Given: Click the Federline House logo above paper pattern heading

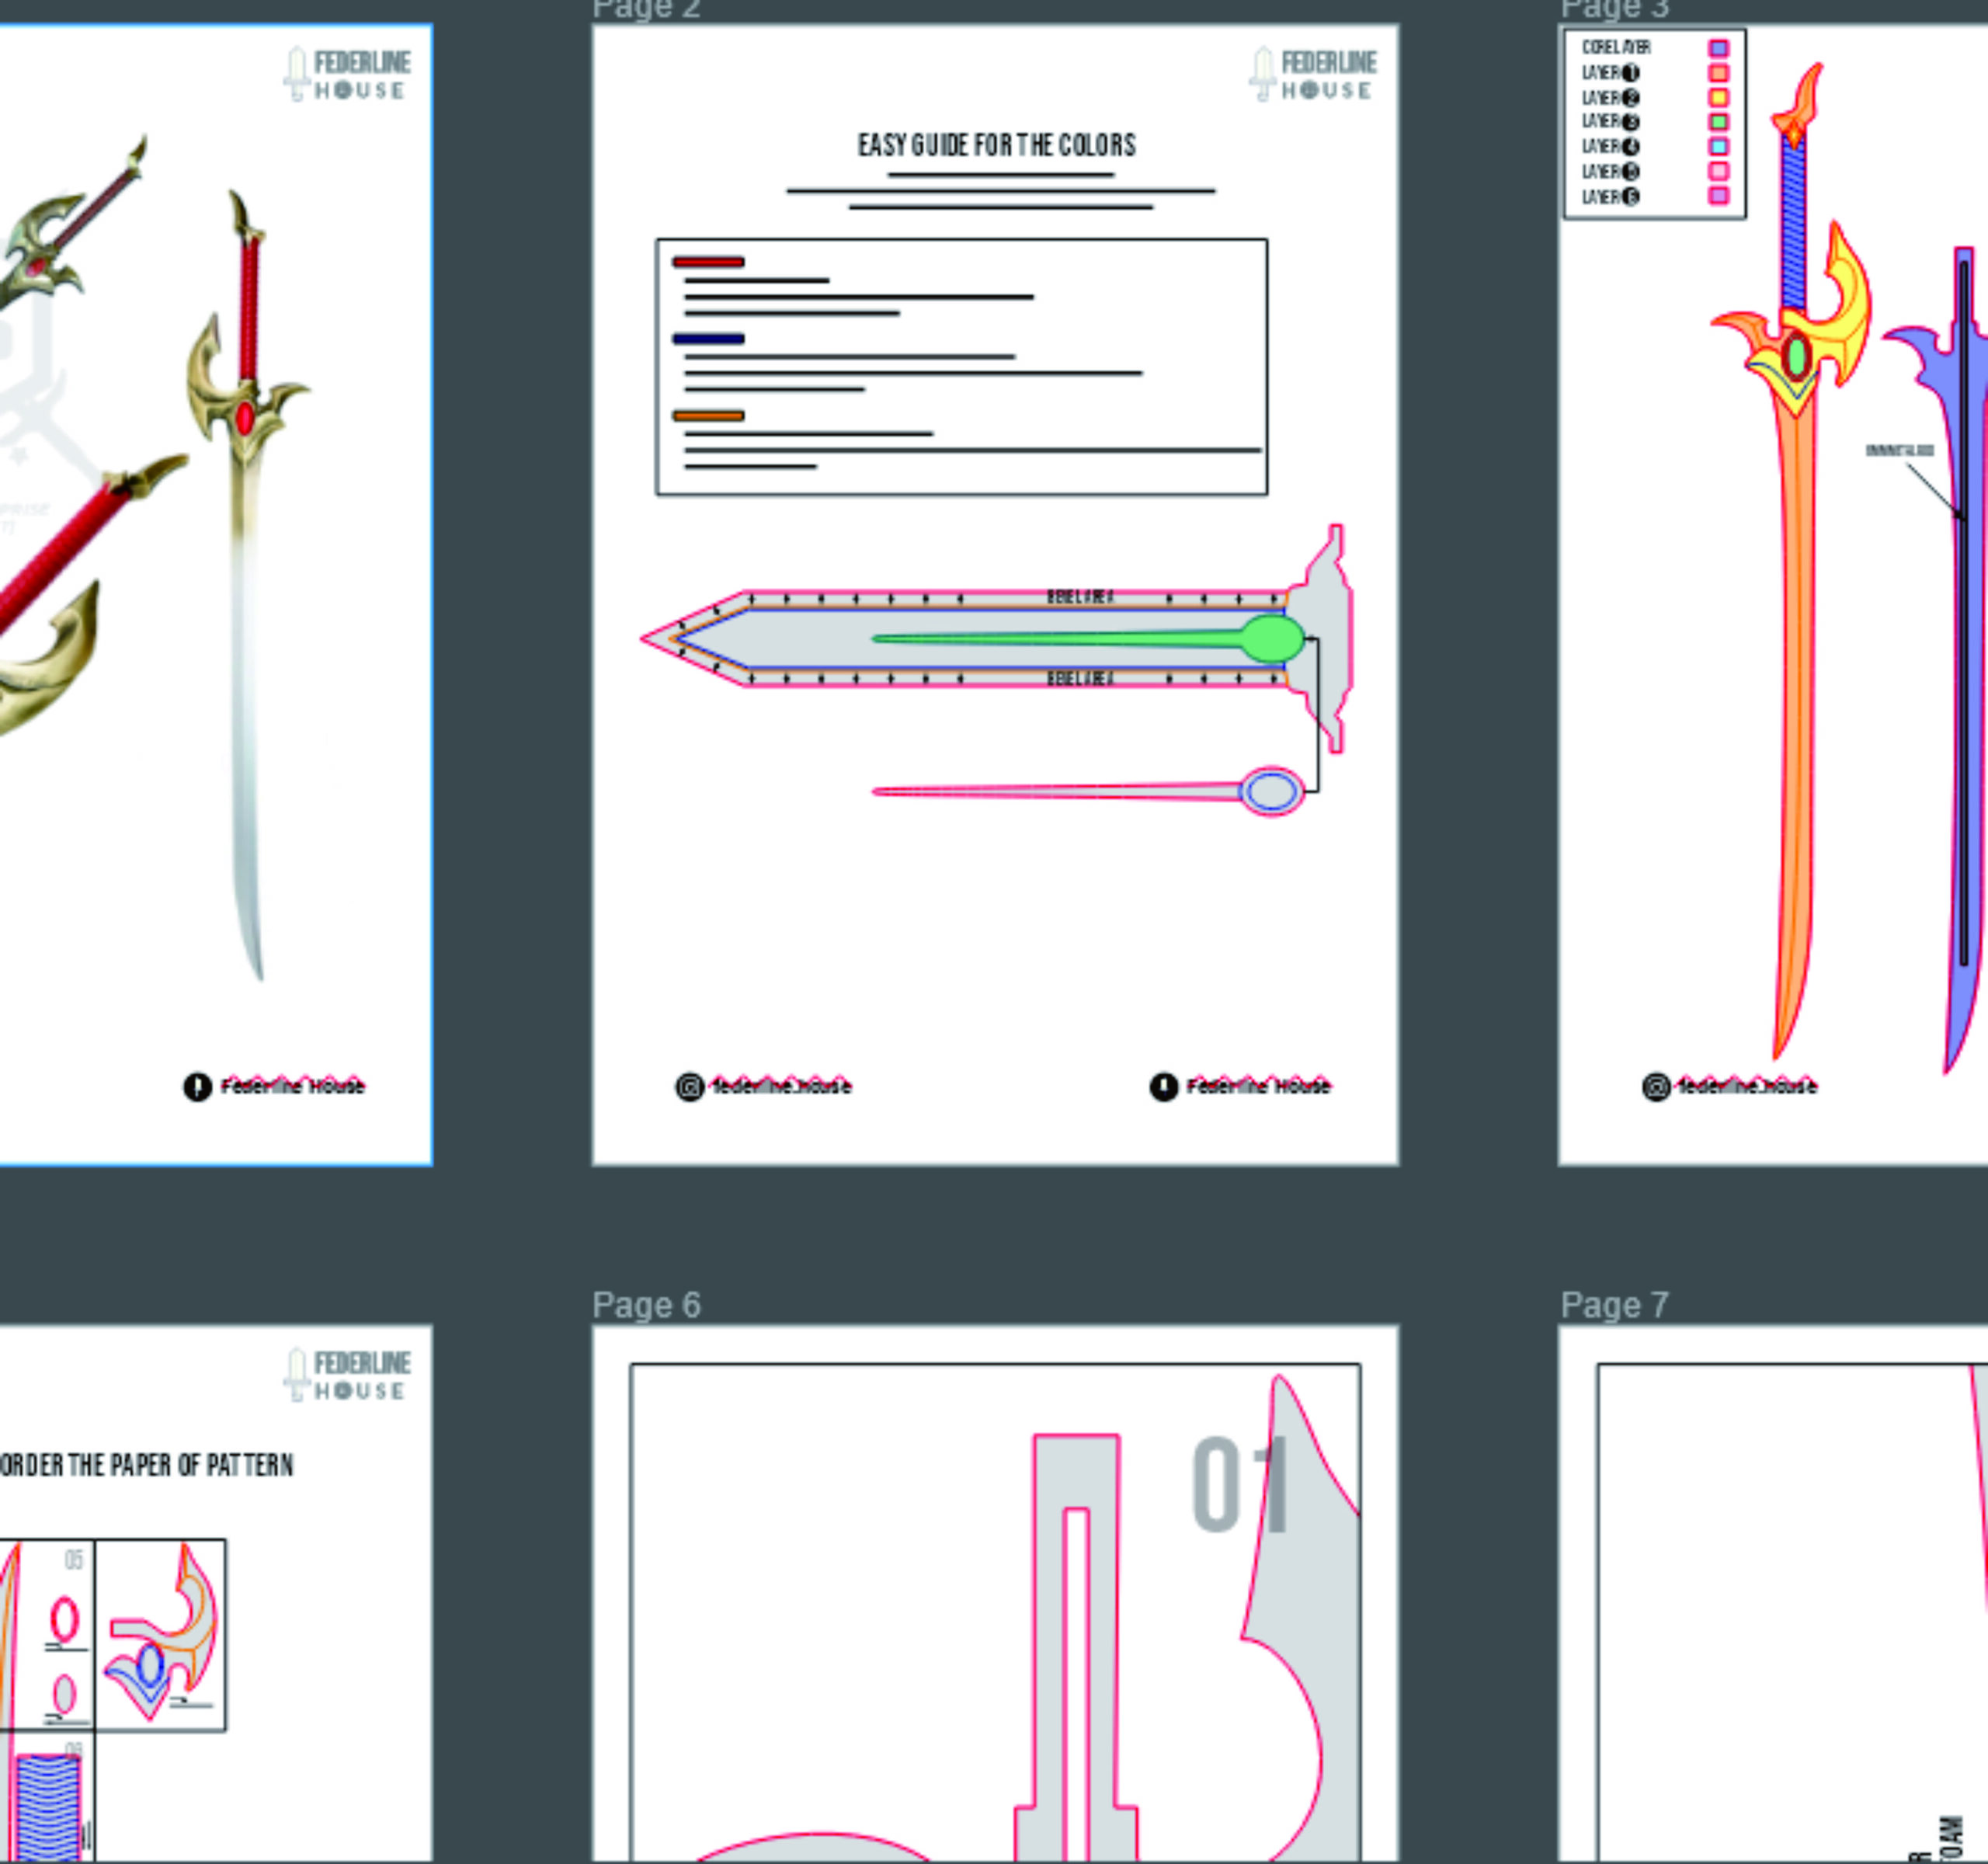Looking at the screenshot, I should [347, 1374].
